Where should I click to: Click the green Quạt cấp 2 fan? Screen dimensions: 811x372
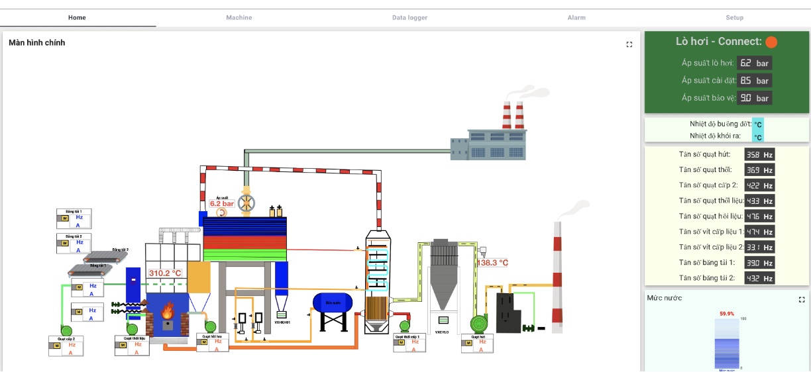point(66,330)
